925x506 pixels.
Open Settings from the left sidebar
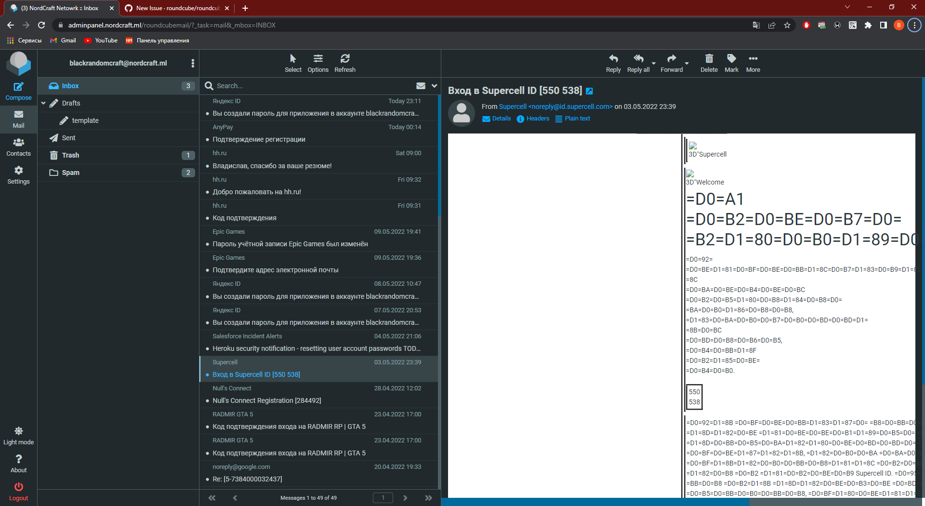[x=18, y=174]
